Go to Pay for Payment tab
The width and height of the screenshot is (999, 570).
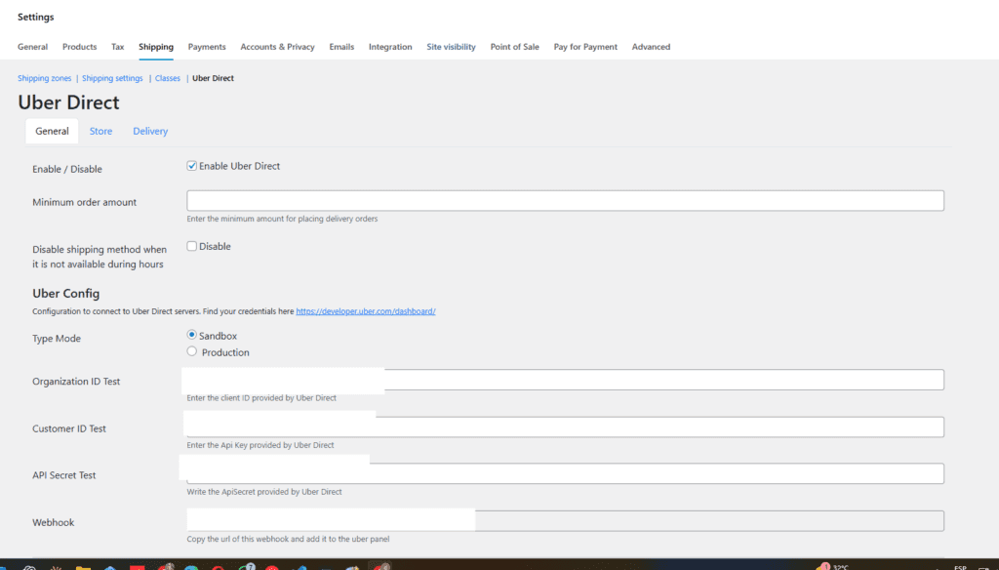585,47
